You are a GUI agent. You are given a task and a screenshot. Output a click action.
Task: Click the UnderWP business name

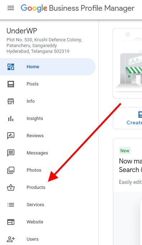[22, 31]
